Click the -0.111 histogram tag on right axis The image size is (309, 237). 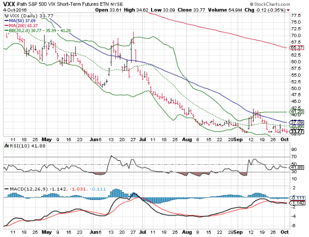pyautogui.click(x=297, y=198)
